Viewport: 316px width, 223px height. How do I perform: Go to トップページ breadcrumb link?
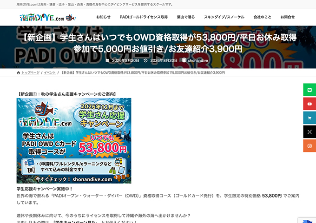30,73
